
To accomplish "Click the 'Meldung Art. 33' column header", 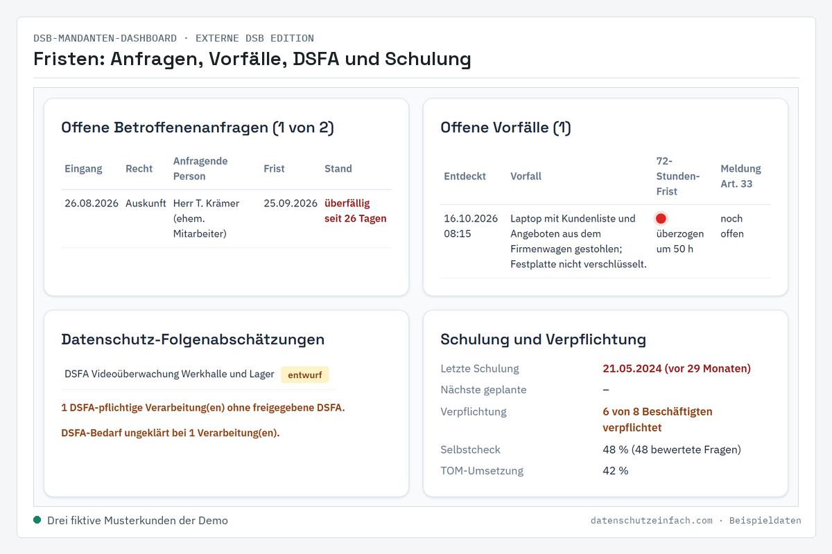I will [740, 176].
